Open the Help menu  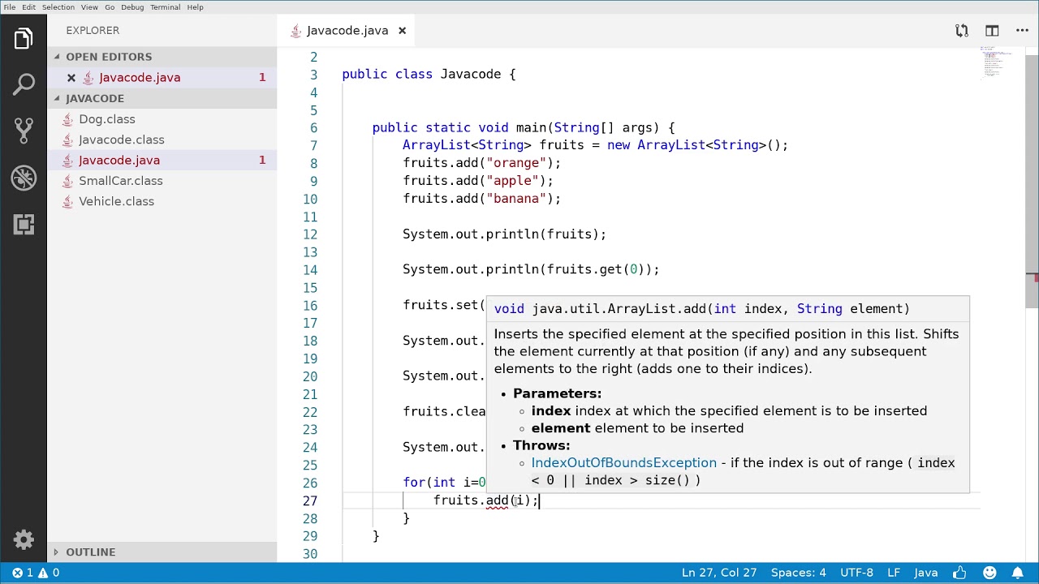tap(196, 7)
